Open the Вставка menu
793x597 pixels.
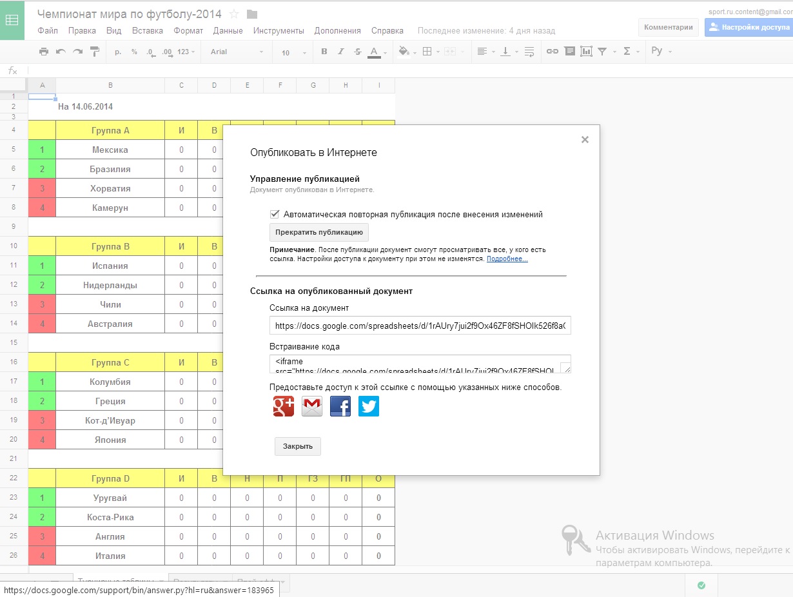coord(148,30)
